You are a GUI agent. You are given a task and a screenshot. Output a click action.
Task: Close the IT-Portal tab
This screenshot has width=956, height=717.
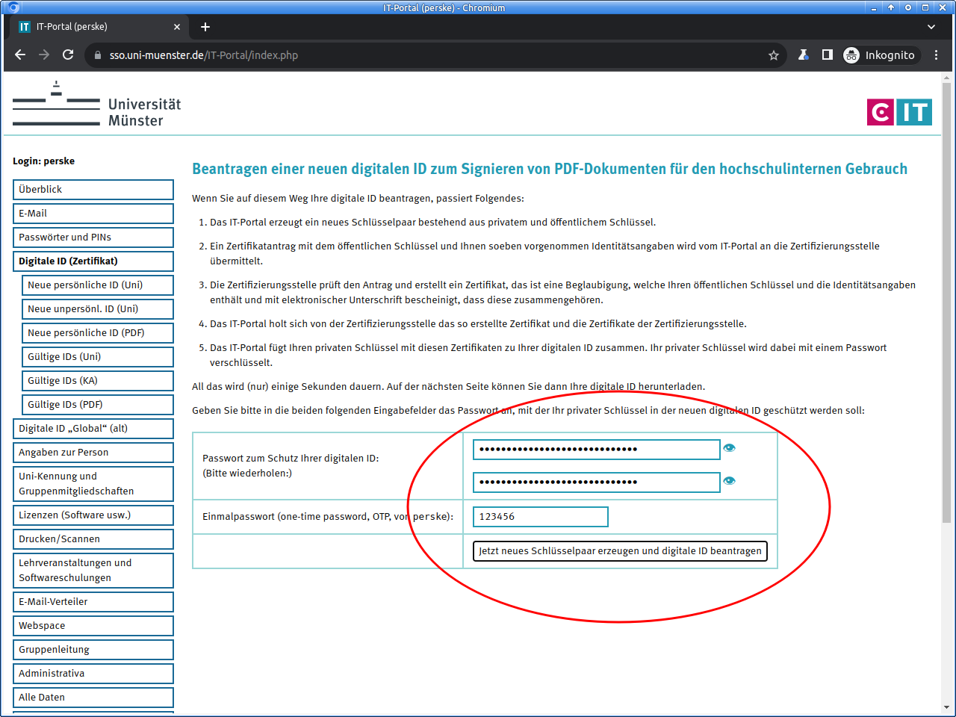tap(177, 27)
